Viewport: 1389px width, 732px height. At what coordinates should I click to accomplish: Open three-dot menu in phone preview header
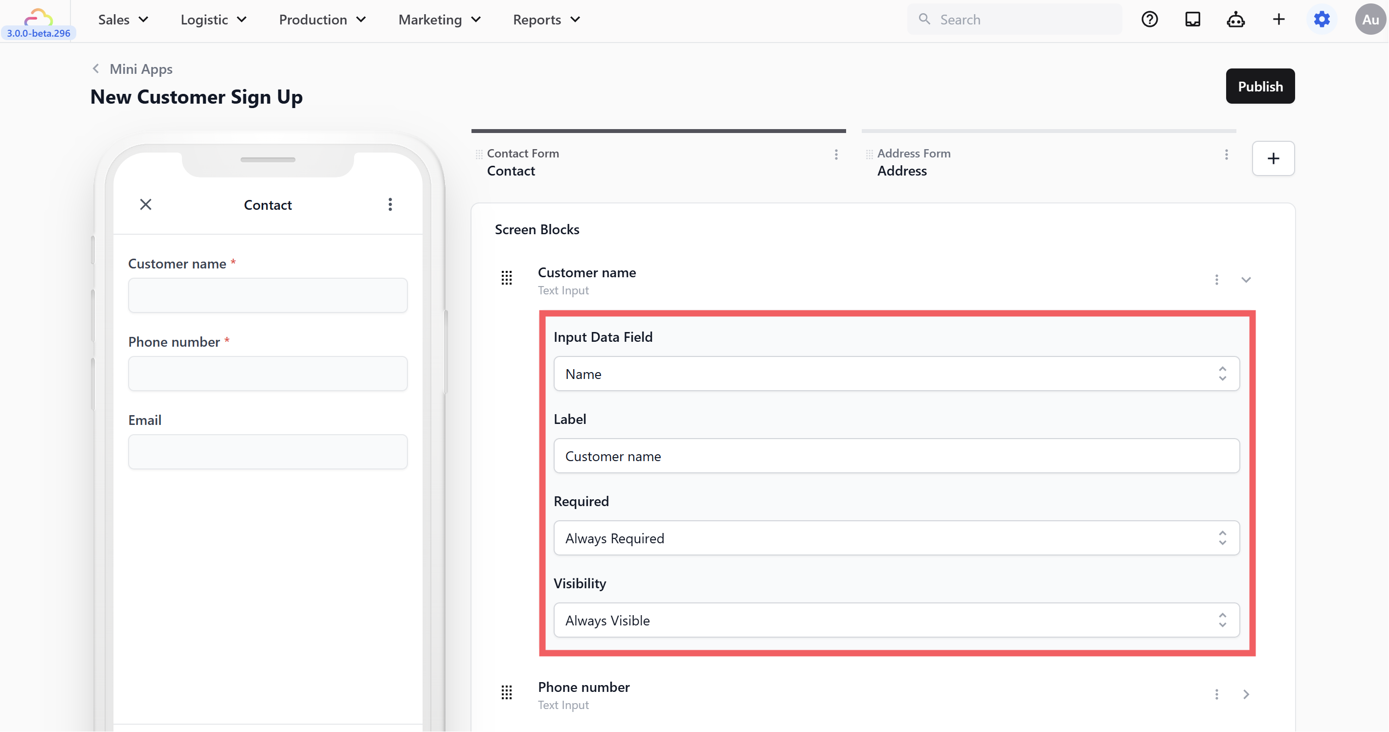390,204
